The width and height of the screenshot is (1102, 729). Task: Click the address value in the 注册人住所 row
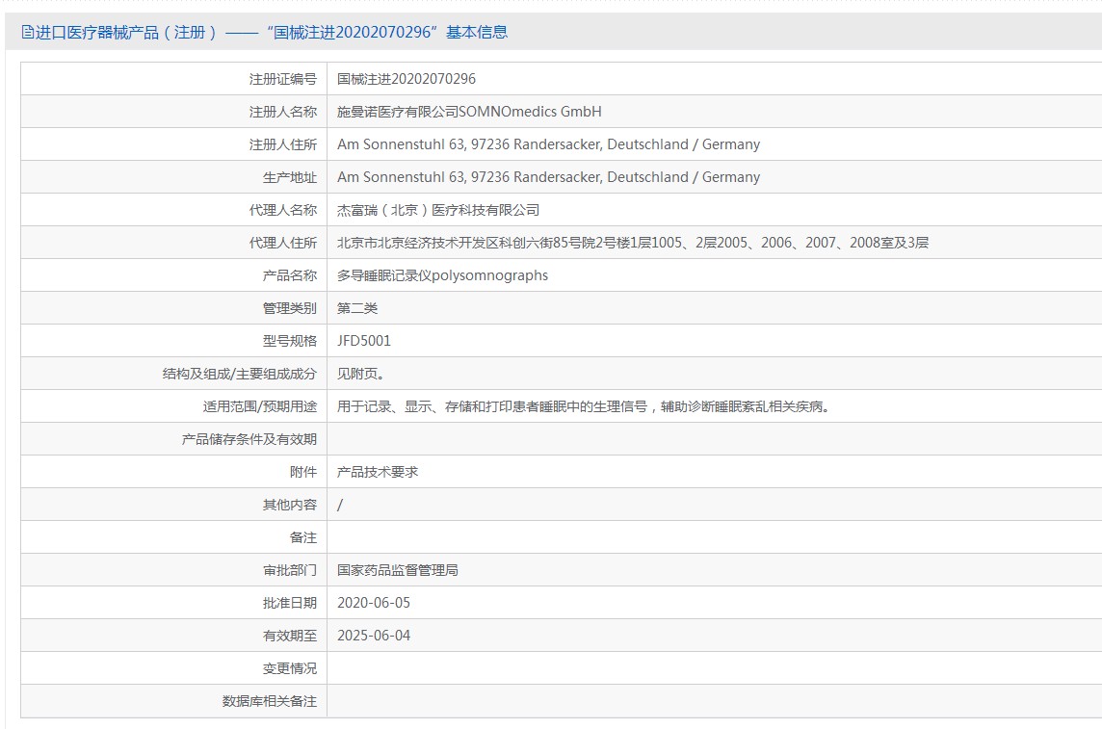click(548, 144)
